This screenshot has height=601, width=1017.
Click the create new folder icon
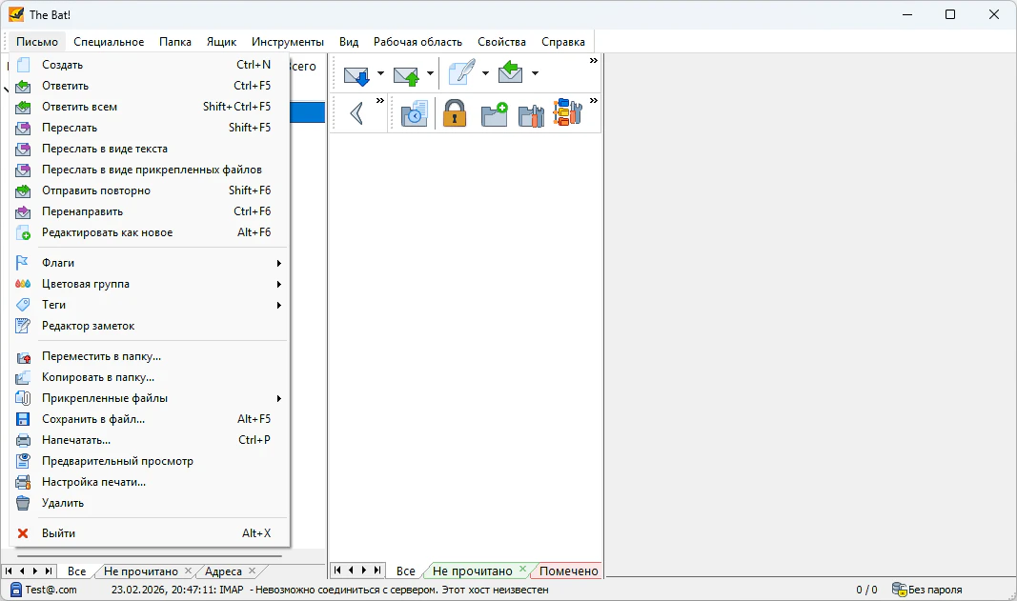(494, 114)
